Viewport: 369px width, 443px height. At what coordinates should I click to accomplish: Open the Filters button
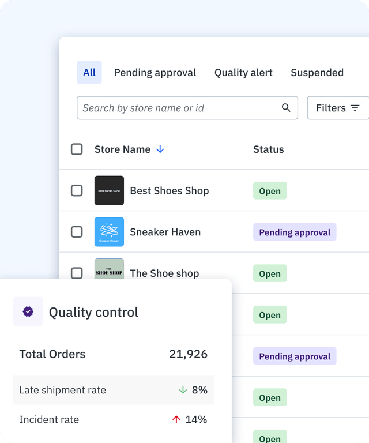338,108
